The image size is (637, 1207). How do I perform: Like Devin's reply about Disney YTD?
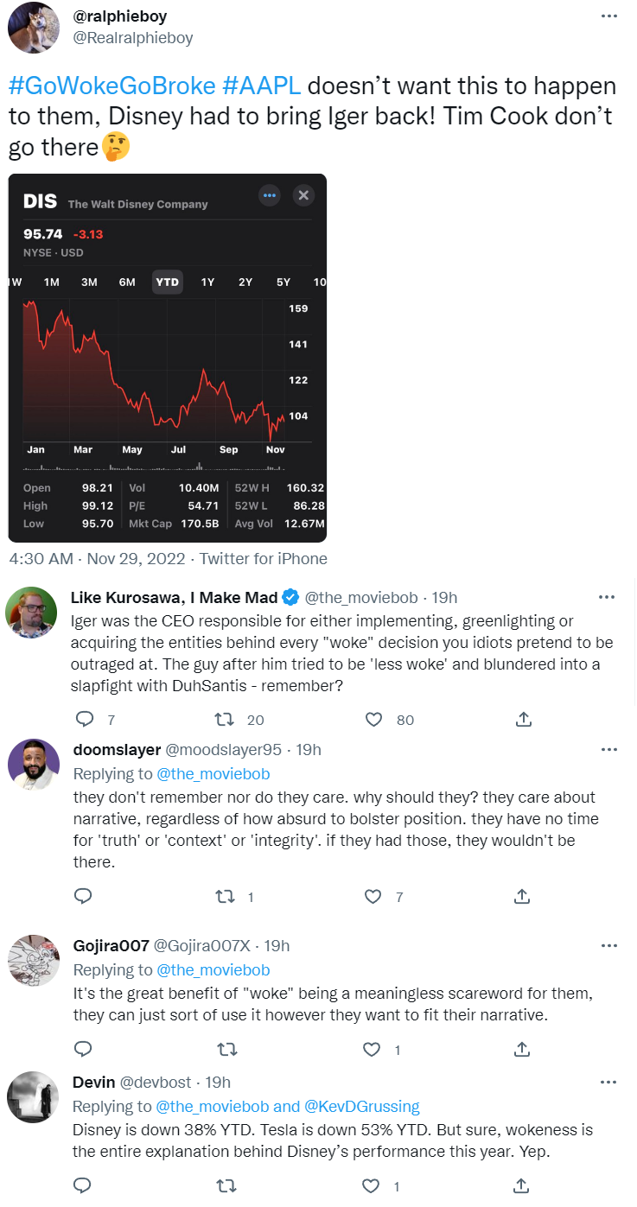point(373,1185)
